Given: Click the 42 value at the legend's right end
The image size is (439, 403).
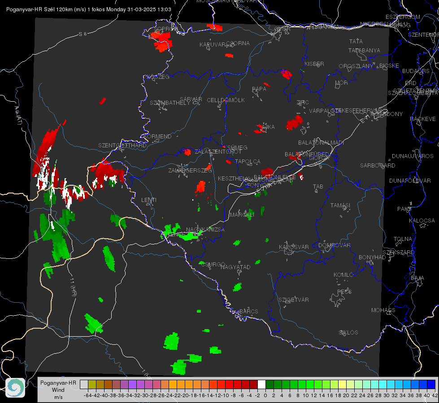Looking at the screenshot, I should (435, 395).
